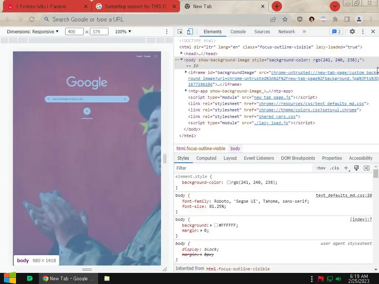Open the ./lazy_load.js link
Screen dimensions: 379x284
[x=271, y=123]
